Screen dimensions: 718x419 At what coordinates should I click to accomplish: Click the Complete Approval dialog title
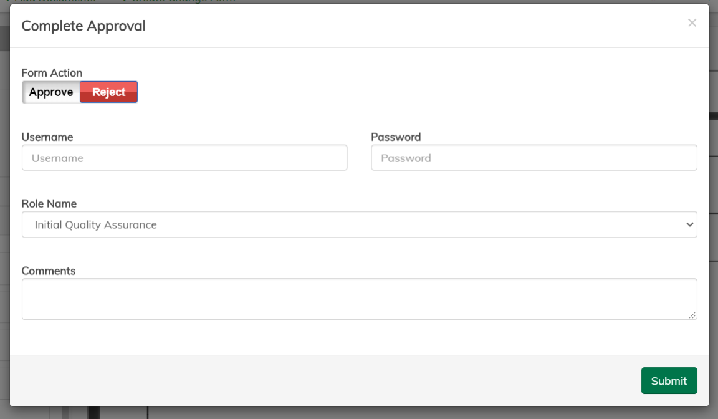84,26
